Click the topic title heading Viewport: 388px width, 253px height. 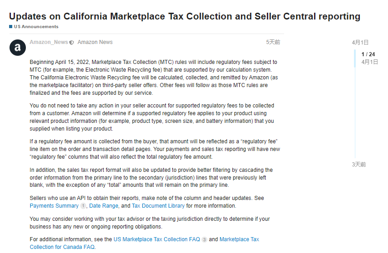(185, 16)
